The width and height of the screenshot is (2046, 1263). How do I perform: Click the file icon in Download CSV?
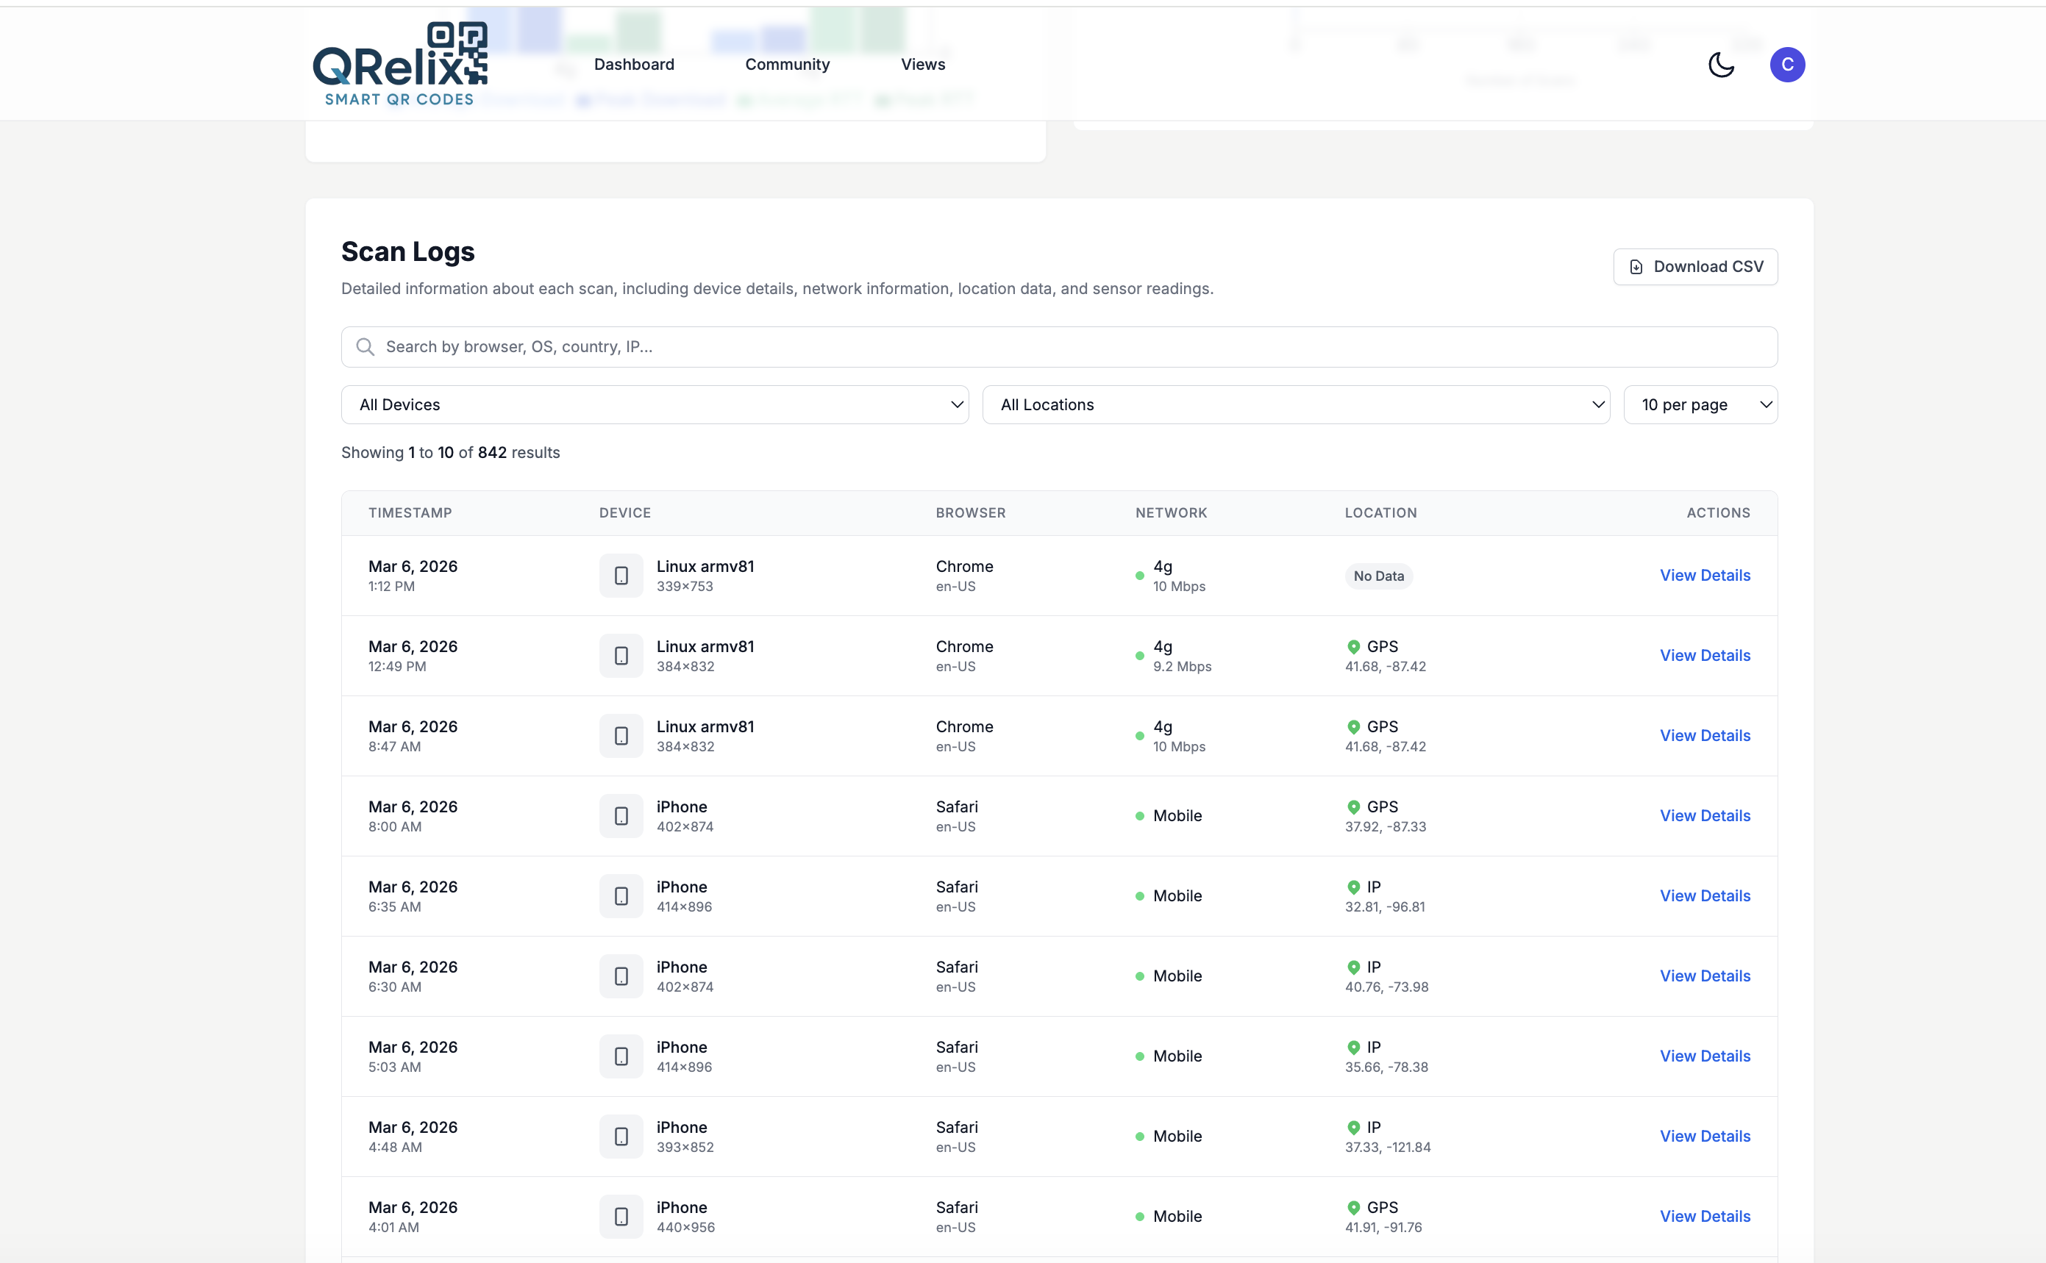click(x=1636, y=266)
